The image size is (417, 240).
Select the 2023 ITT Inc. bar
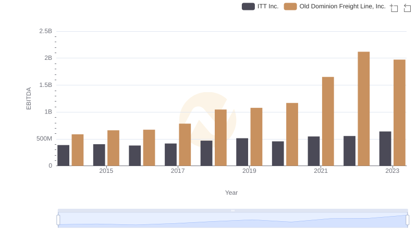pyautogui.click(x=385, y=149)
